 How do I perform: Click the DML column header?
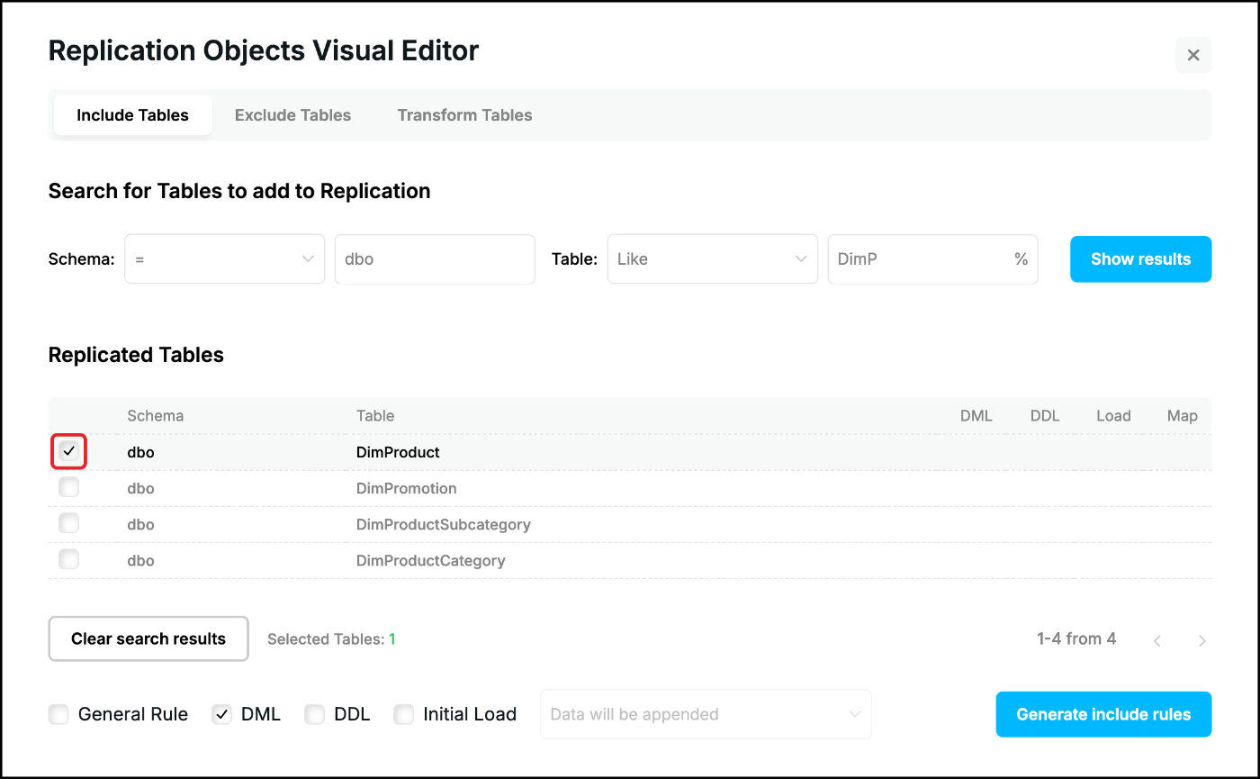[x=976, y=416]
